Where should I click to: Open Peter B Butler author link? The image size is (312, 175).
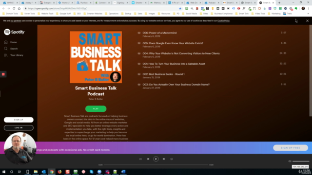(96, 99)
